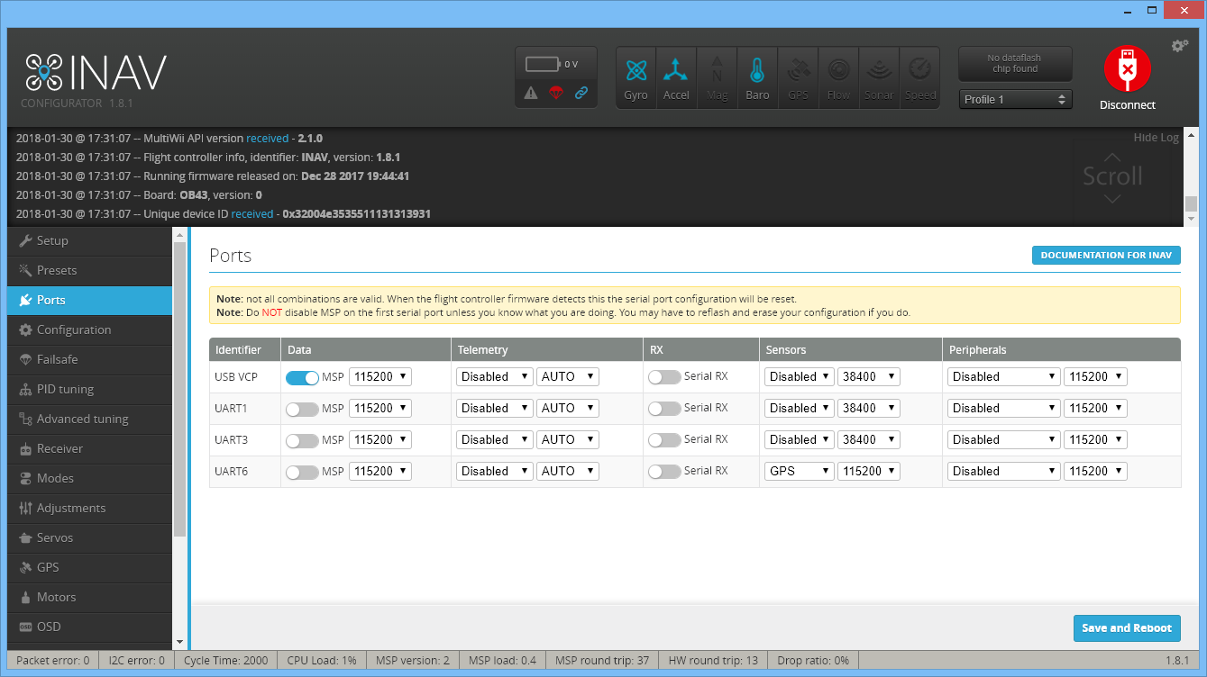
Task: Click the log panel scrollbar
Action: (x=1191, y=177)
